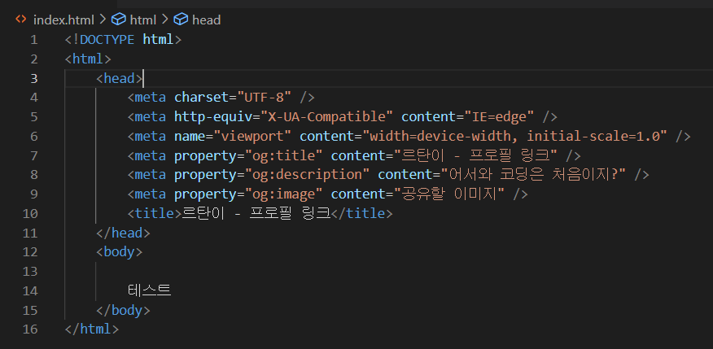Click the meta tag name on line 6

151,136
